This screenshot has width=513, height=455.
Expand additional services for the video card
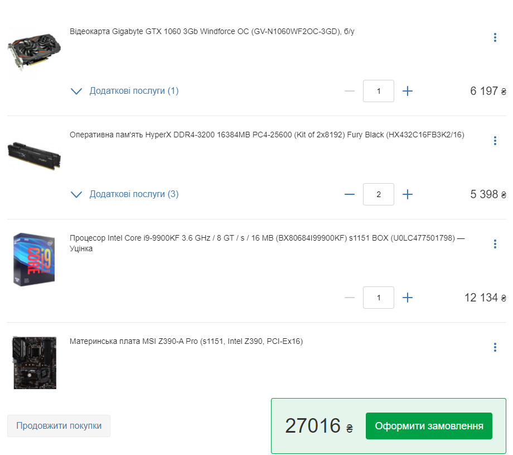click(x=125, y=91)
